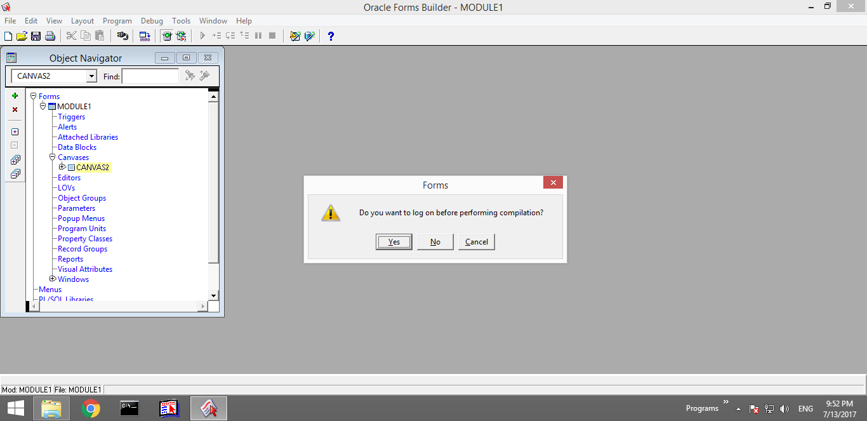Viewport: 867px width, 421px height.
Task: Create a new module using the New icon
Action: [8, 36]
